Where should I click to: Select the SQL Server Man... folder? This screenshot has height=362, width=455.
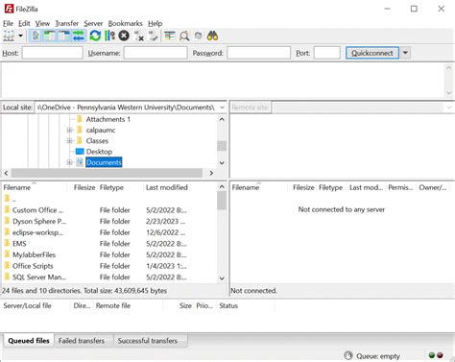[x=109, y=278]
